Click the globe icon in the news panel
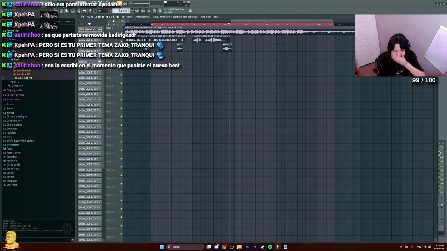The image size is (447, 251). [190, 11]
